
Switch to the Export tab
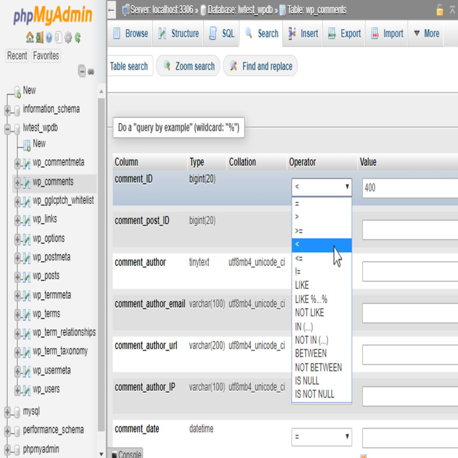tap(344, 34)
